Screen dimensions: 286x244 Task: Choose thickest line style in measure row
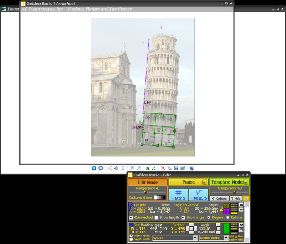[x=234, y=212]
